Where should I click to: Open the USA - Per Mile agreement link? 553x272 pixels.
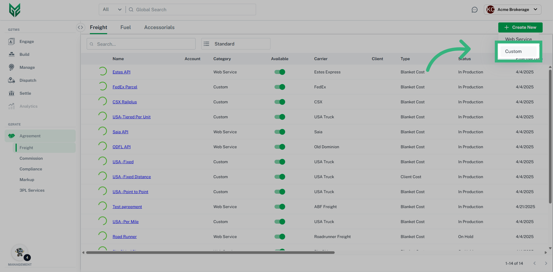(125, 221)
